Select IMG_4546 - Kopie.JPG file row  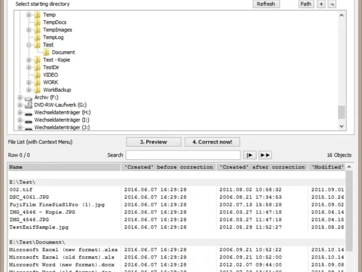(x=177, y=212)
